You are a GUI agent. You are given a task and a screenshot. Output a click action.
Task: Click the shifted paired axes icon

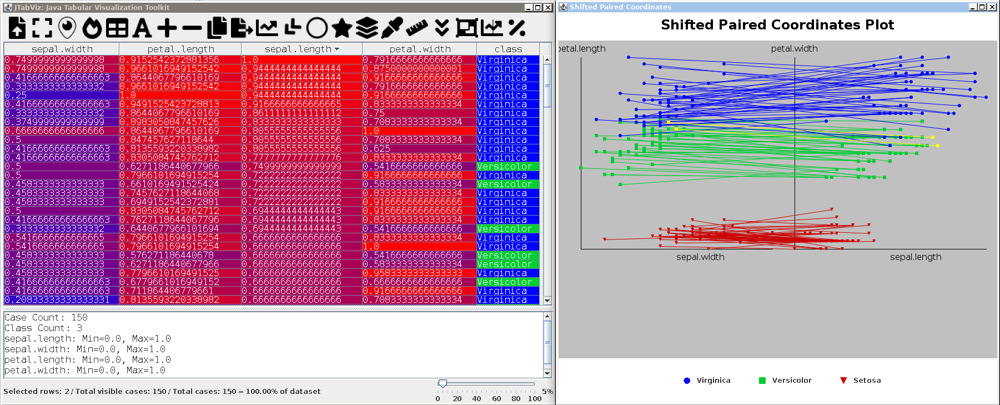pos(292,28)
